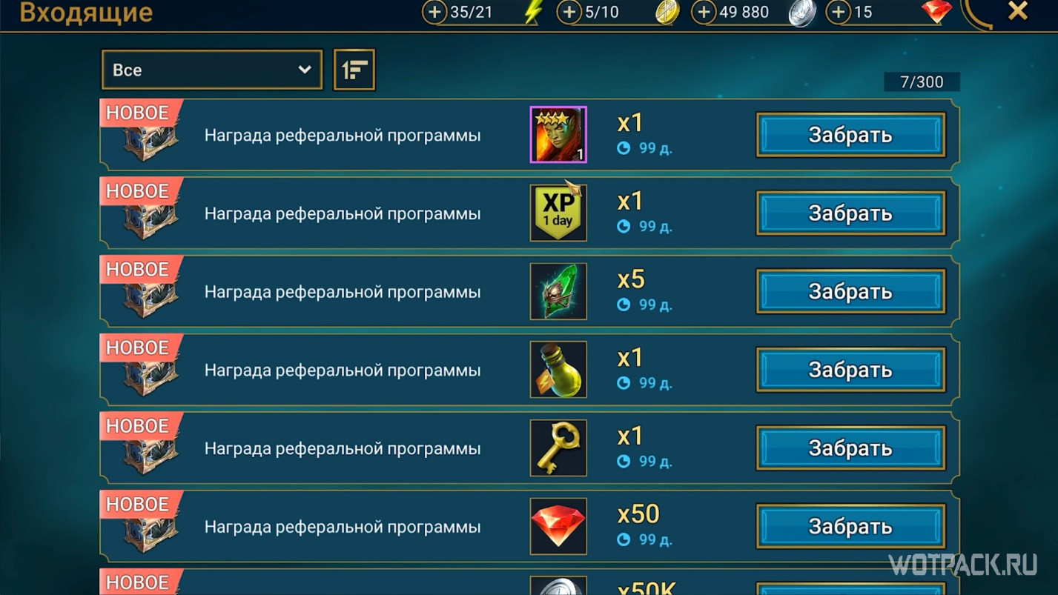
Task: Select the green shard reward icon
Action: (x=558, y=291)
